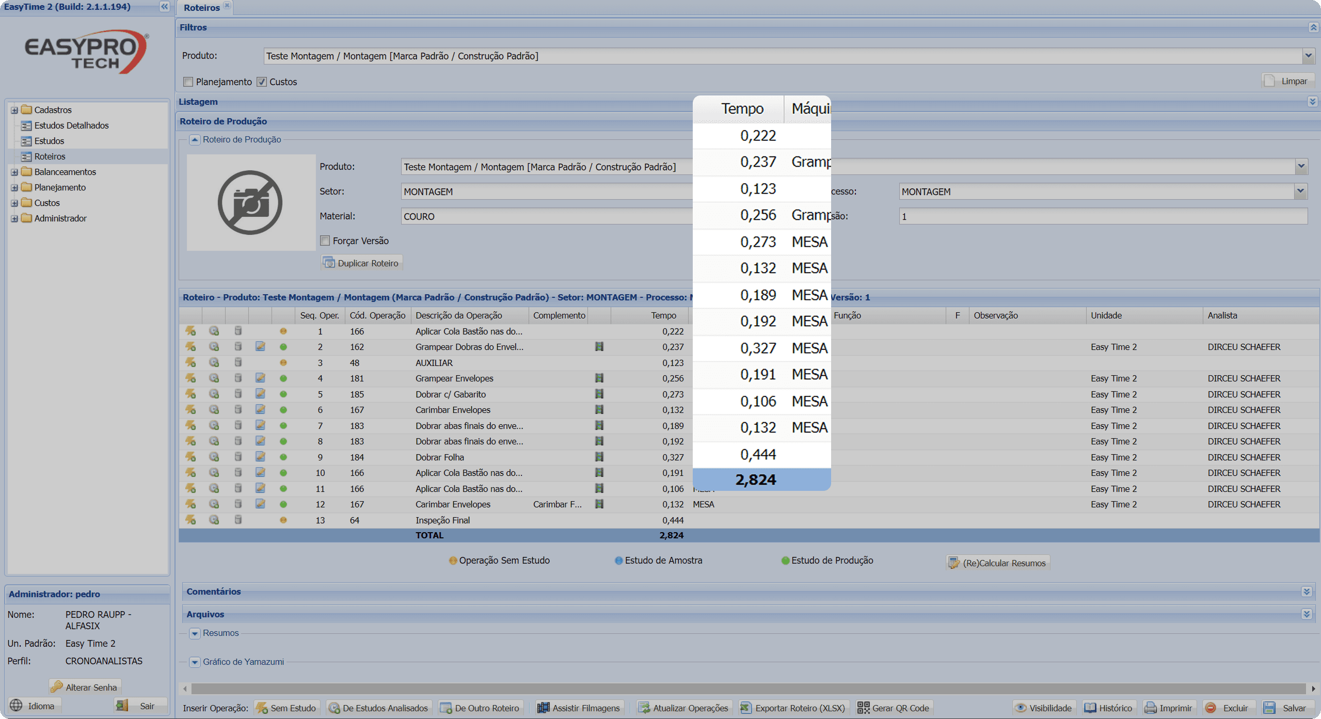Click the lightning icon in row 7
This screenshot has height=719, width=1321.
pos(190,425)
